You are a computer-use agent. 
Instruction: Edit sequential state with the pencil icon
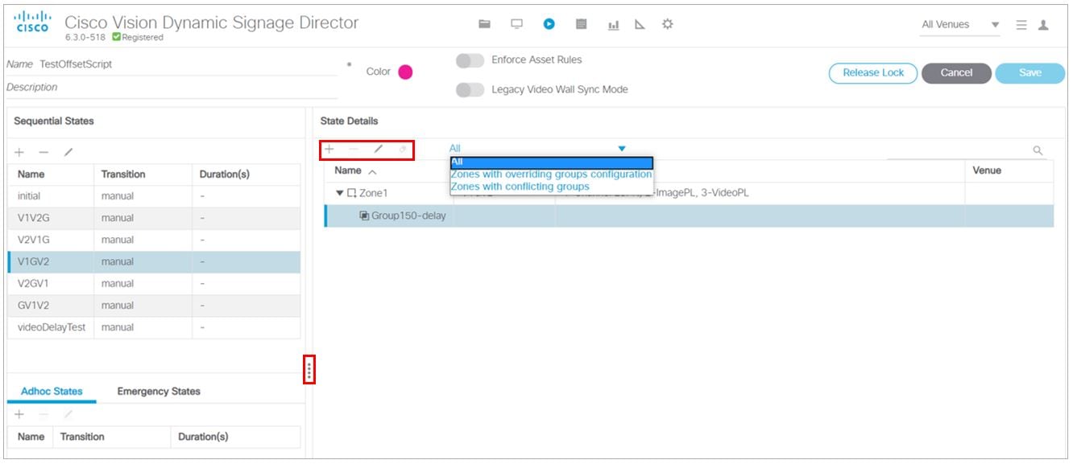coord(68,152)
